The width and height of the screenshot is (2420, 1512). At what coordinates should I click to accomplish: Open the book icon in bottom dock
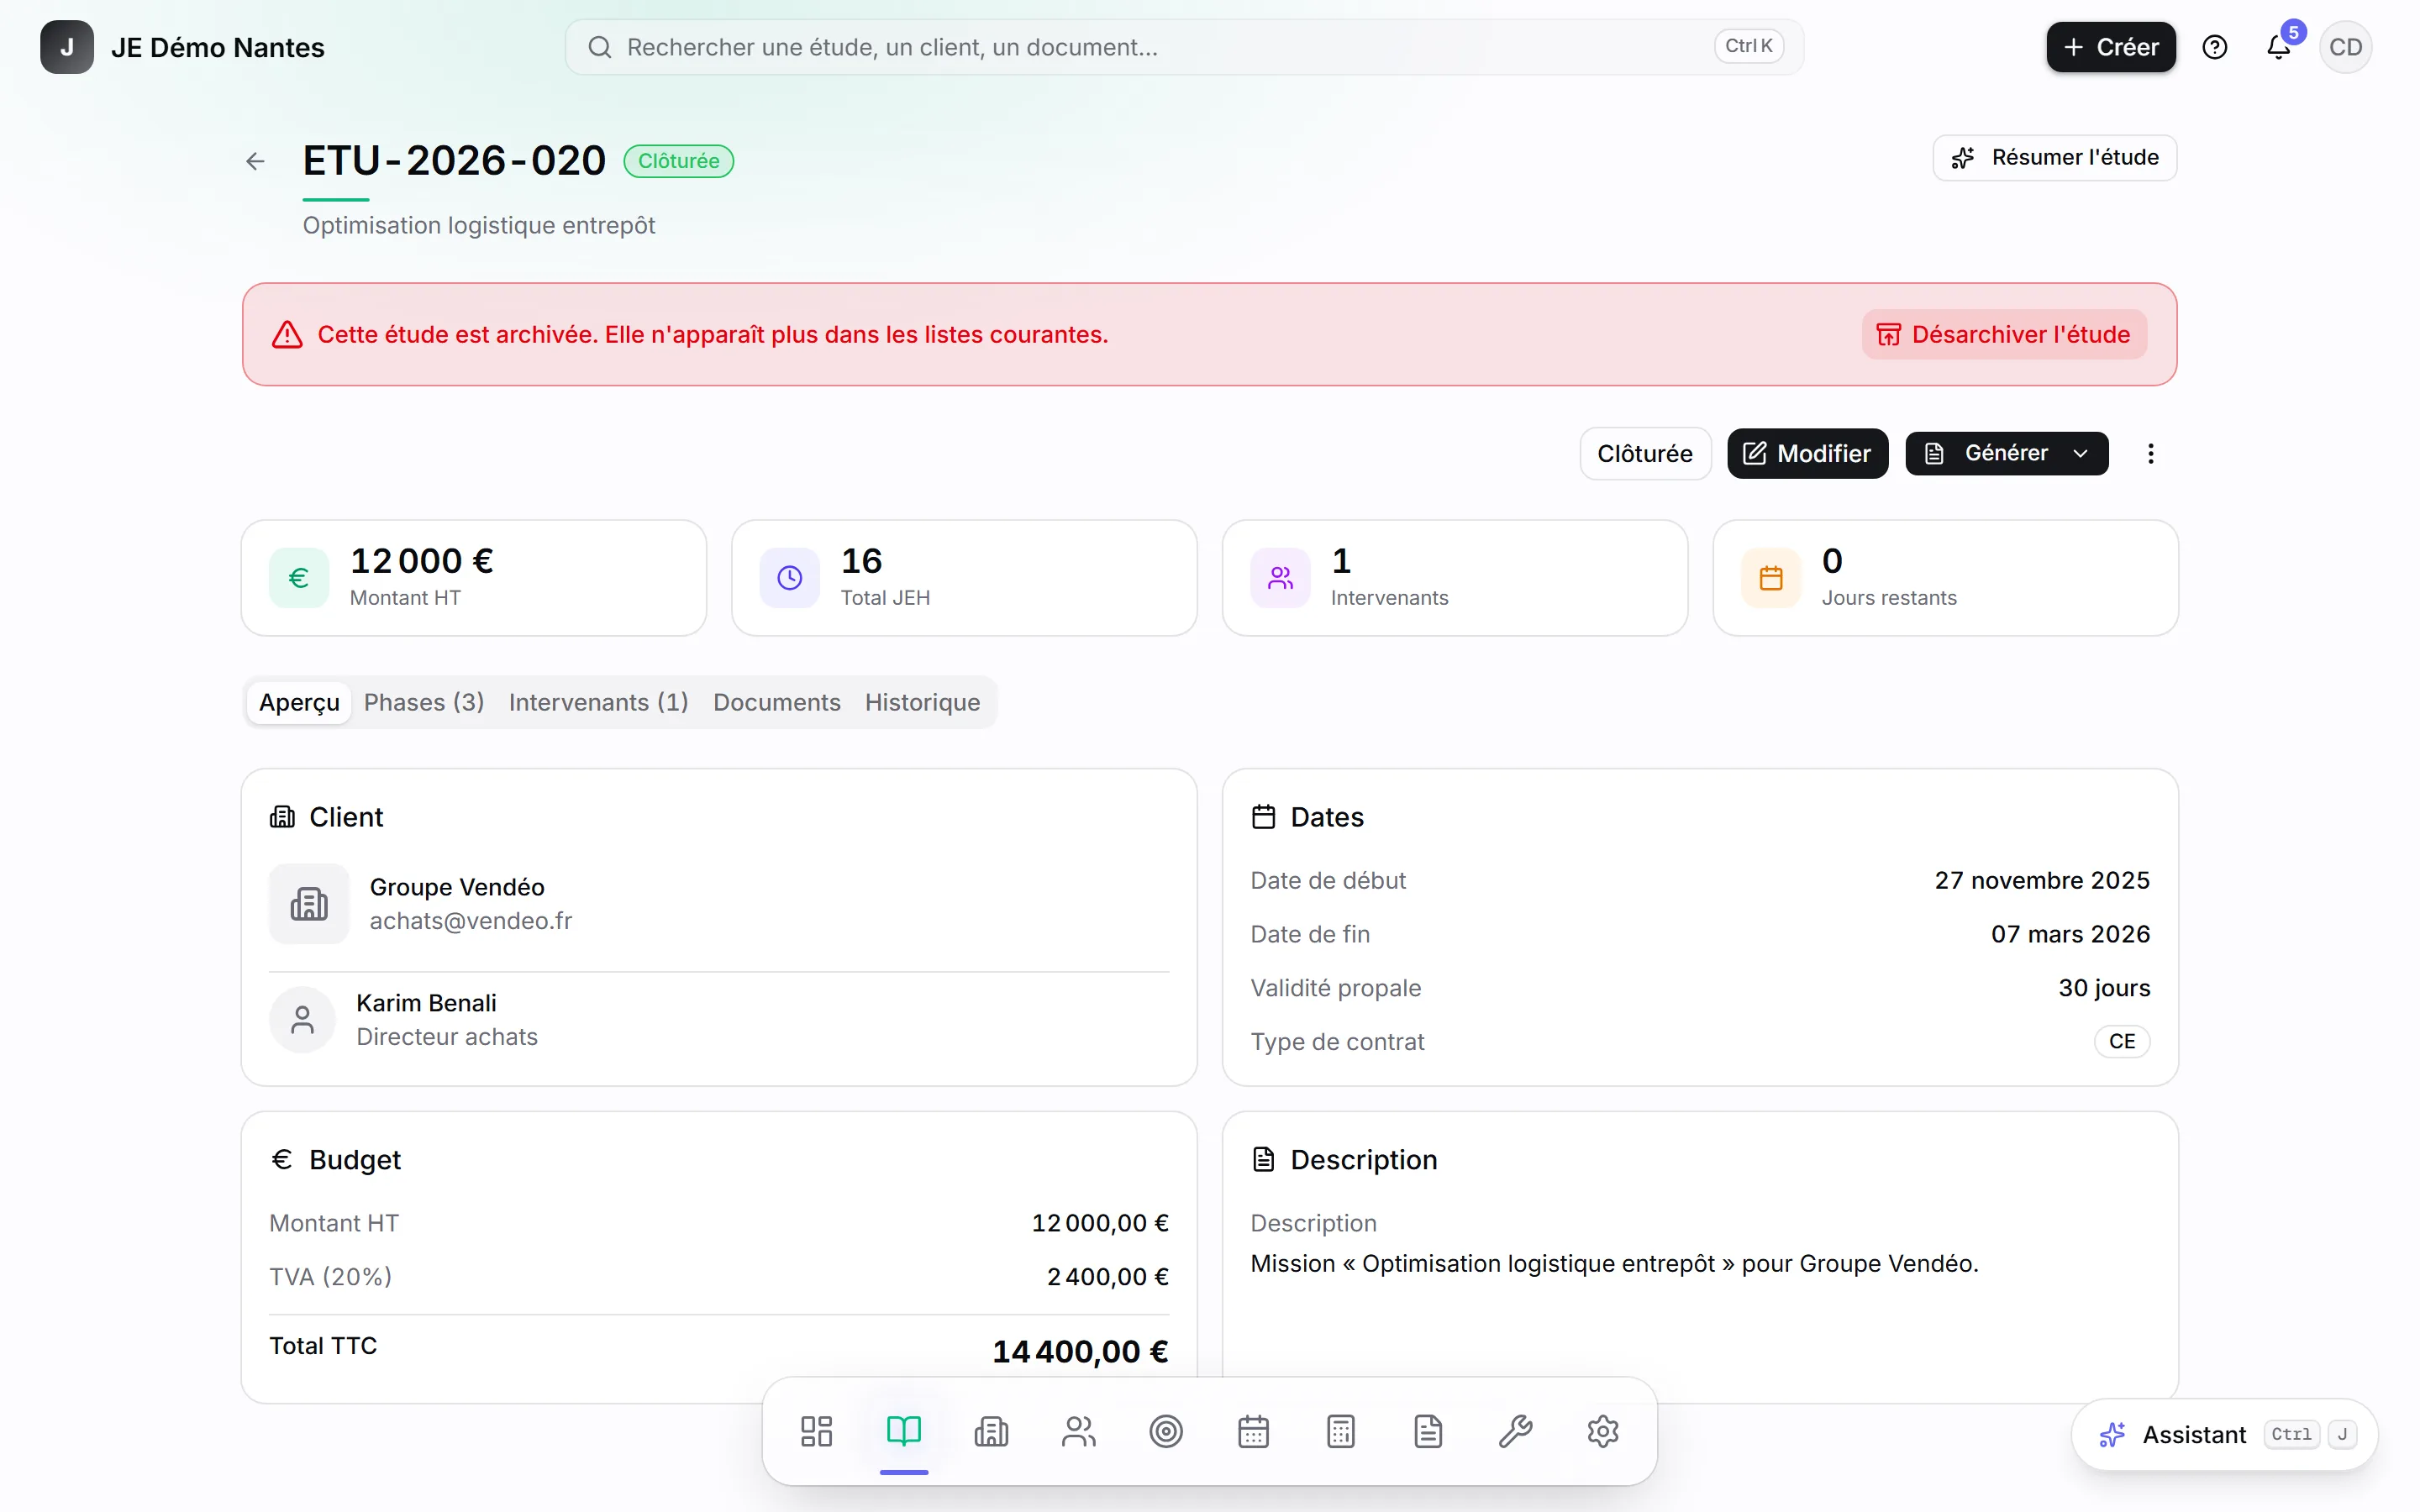(x=904, y=1431)
